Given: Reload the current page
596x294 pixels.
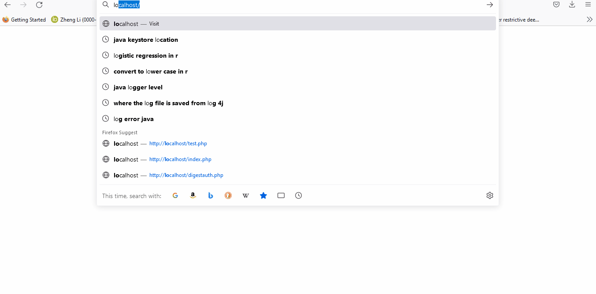Looking at the screenshot, I should (x=39, y=5).
